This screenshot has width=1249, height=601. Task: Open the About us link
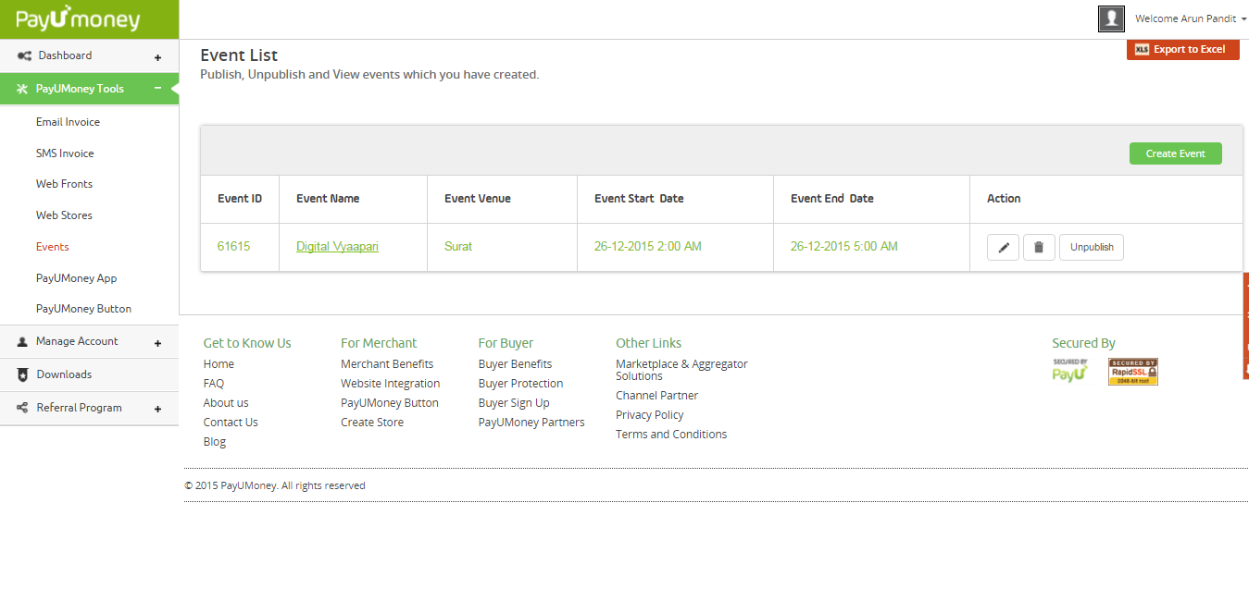coord(226,403)
